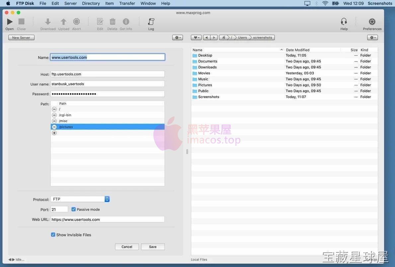Select the Movies folder row
This screenshot has height=267, width=395.
(284, 73)
